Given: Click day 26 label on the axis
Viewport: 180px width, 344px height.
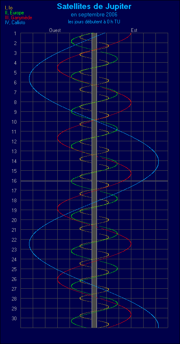Looking at the screenshot, I should pos(14,279).
